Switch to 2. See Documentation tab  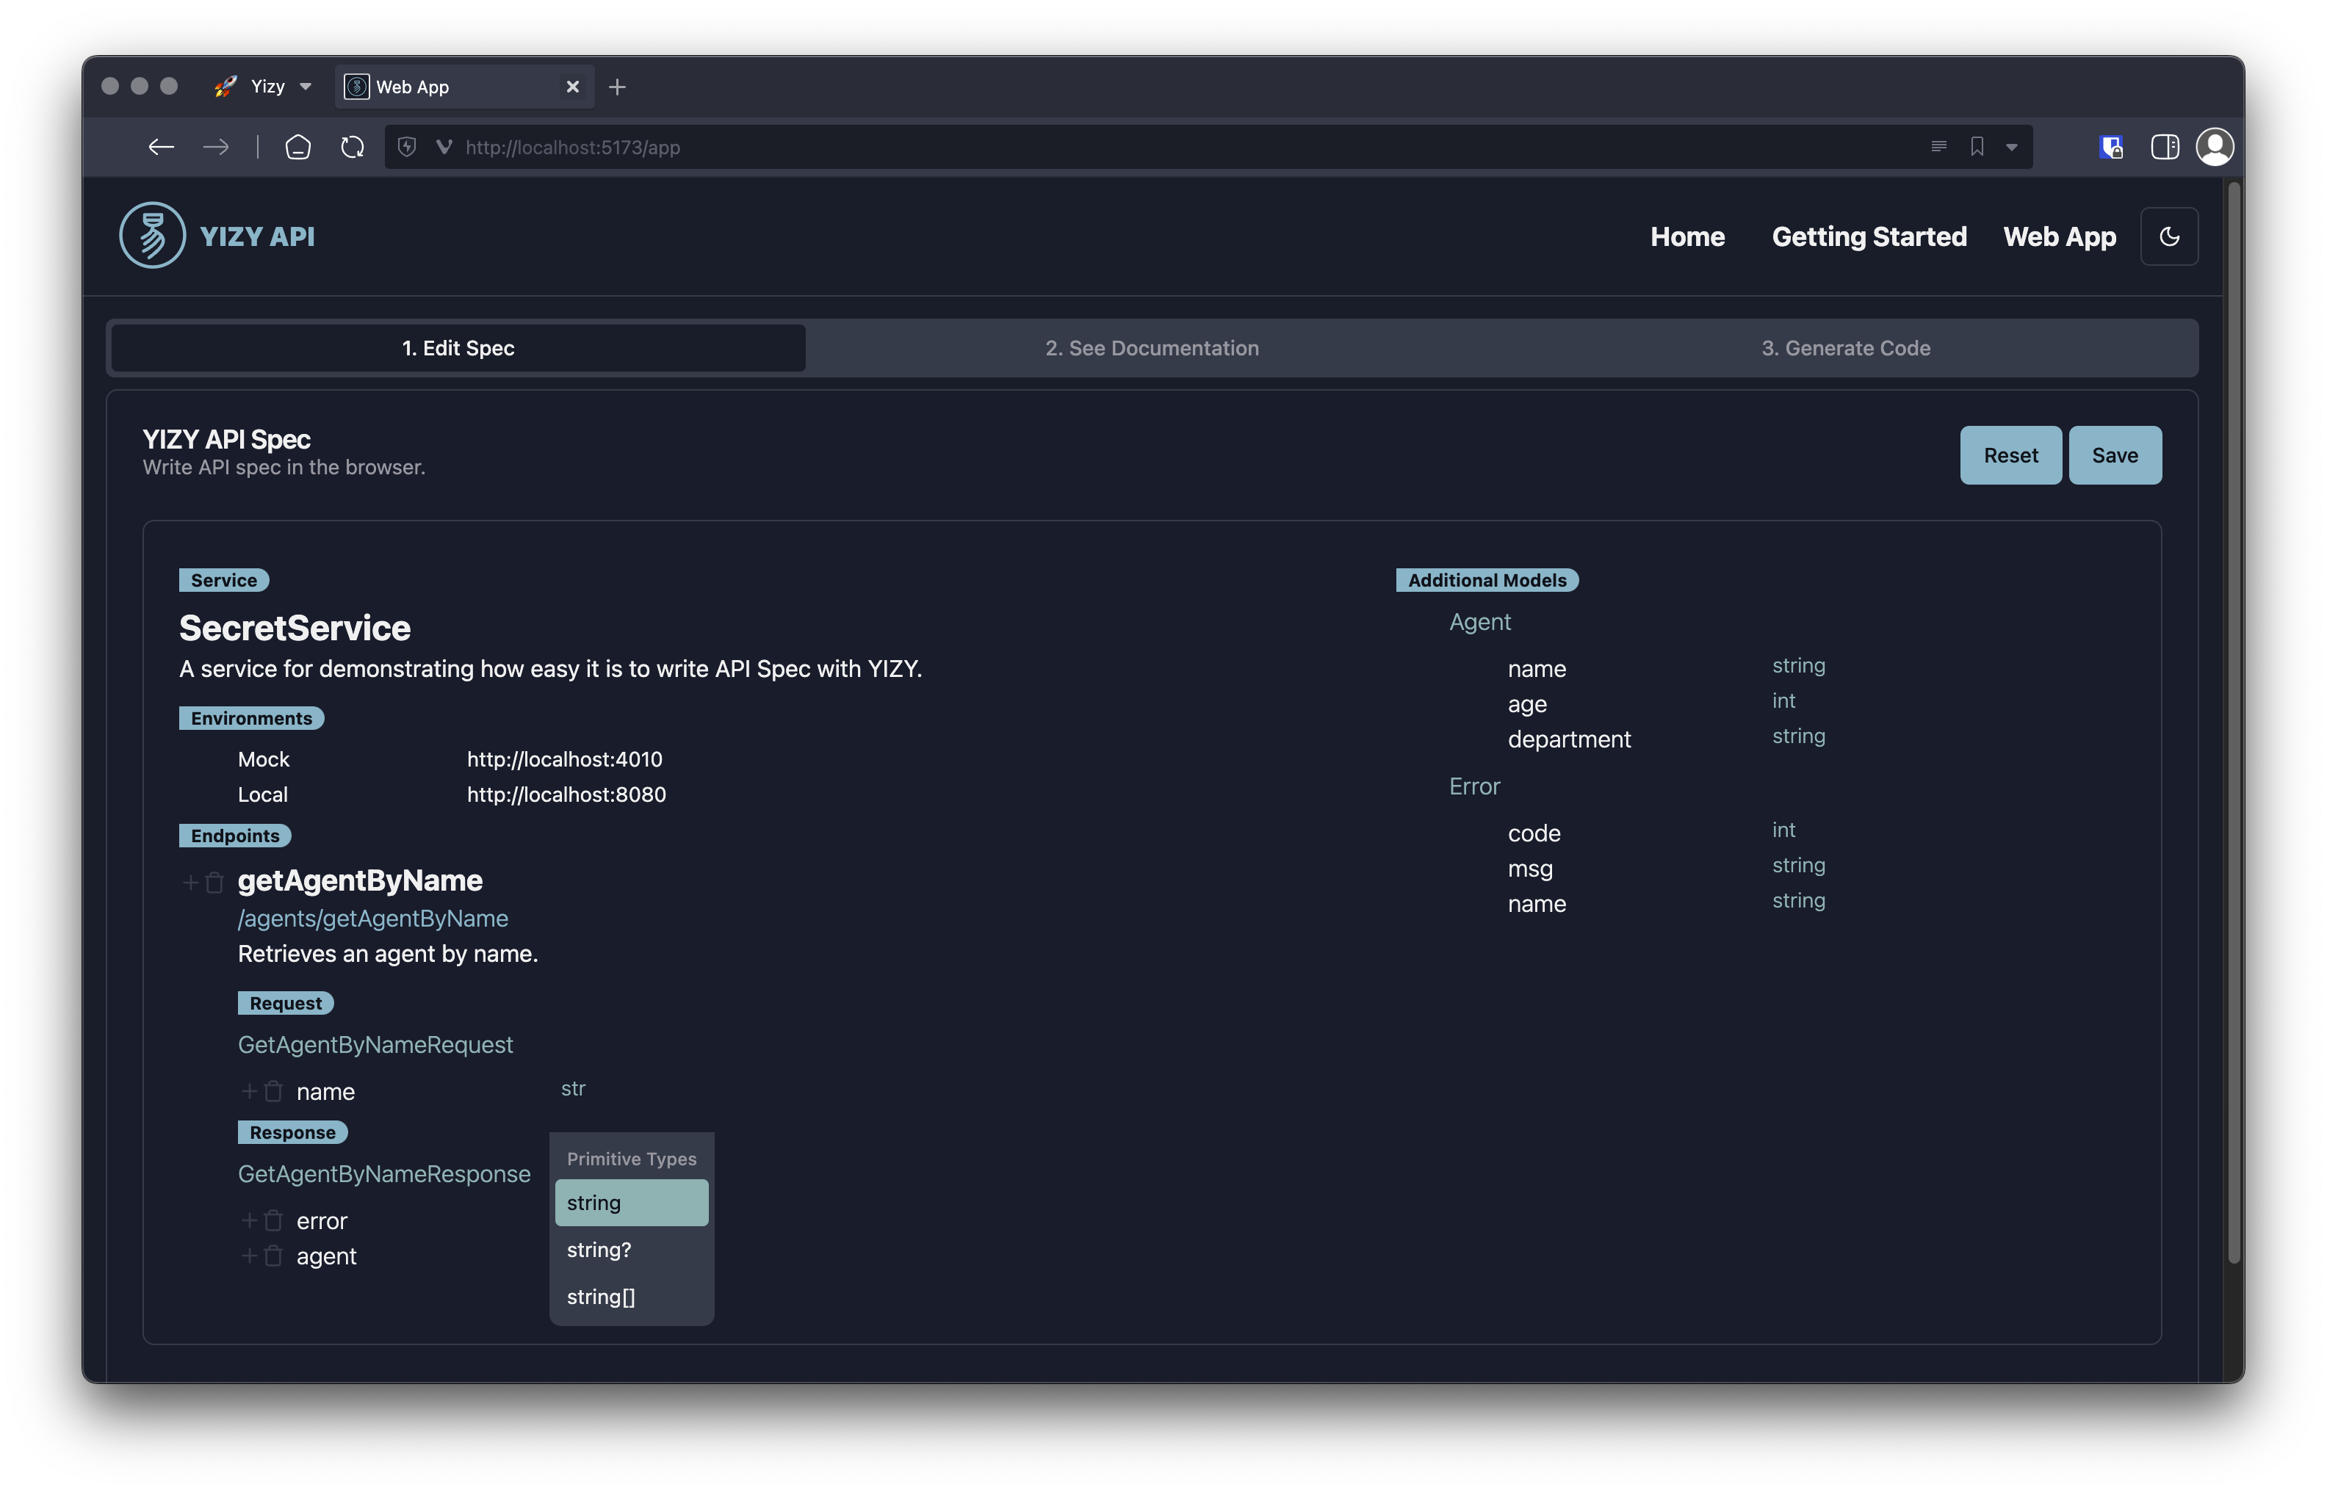[1152, 348]
